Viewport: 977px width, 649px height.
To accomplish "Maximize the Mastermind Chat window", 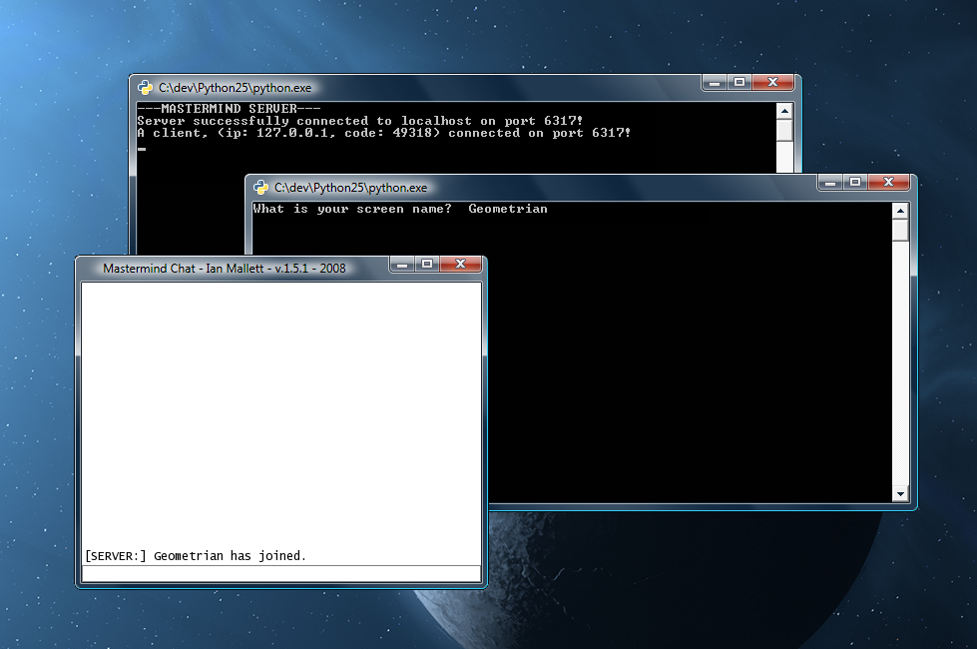I will [x=426, y=265].
